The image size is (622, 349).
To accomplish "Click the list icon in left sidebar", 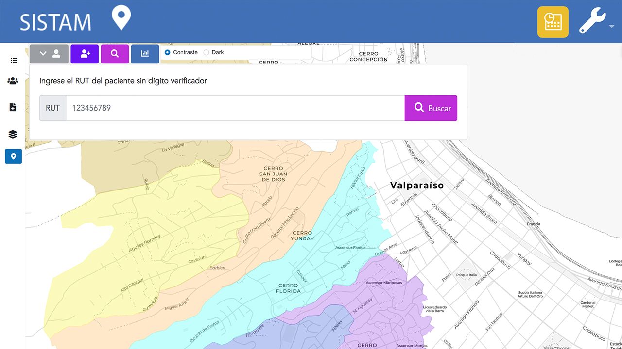I will (x=14, y=61).
